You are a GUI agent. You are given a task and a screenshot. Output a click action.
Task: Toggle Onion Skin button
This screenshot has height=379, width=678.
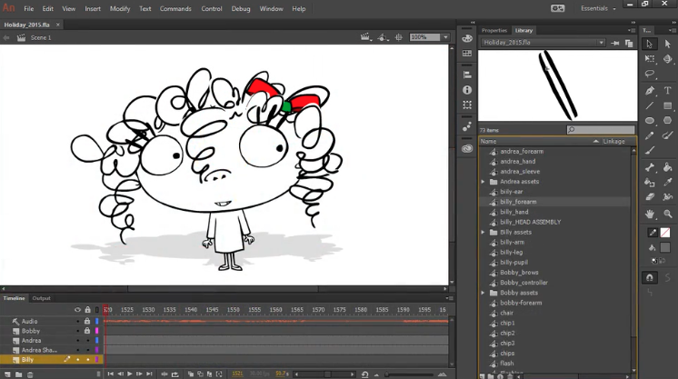(191, 374)
